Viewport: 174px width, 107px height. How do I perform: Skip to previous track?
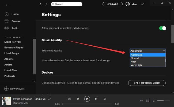click(78, 99)
